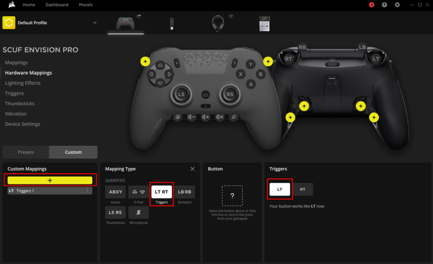433x264 pixels.
Task: Click the Corsair sails logo icon
Action: pos(11,5)
